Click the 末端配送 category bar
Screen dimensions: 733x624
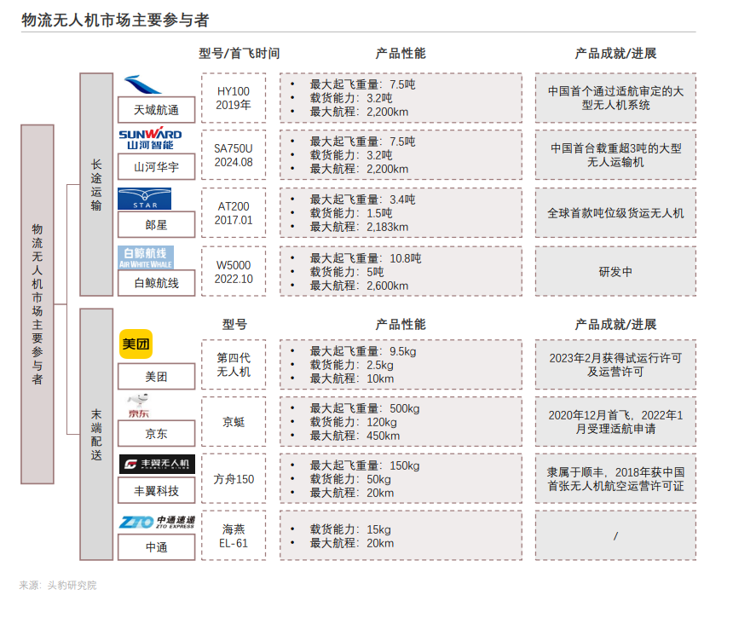(96, 434)
